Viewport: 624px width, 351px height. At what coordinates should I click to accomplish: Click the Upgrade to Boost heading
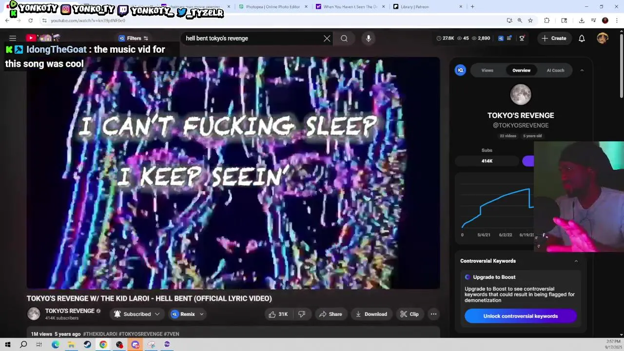click(x=494, y=277)
